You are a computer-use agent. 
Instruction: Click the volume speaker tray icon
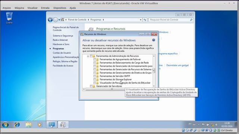click(217, 125)
